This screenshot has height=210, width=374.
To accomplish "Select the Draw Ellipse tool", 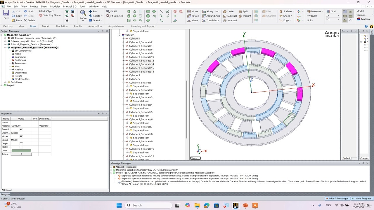I will [x=154, y=11].
